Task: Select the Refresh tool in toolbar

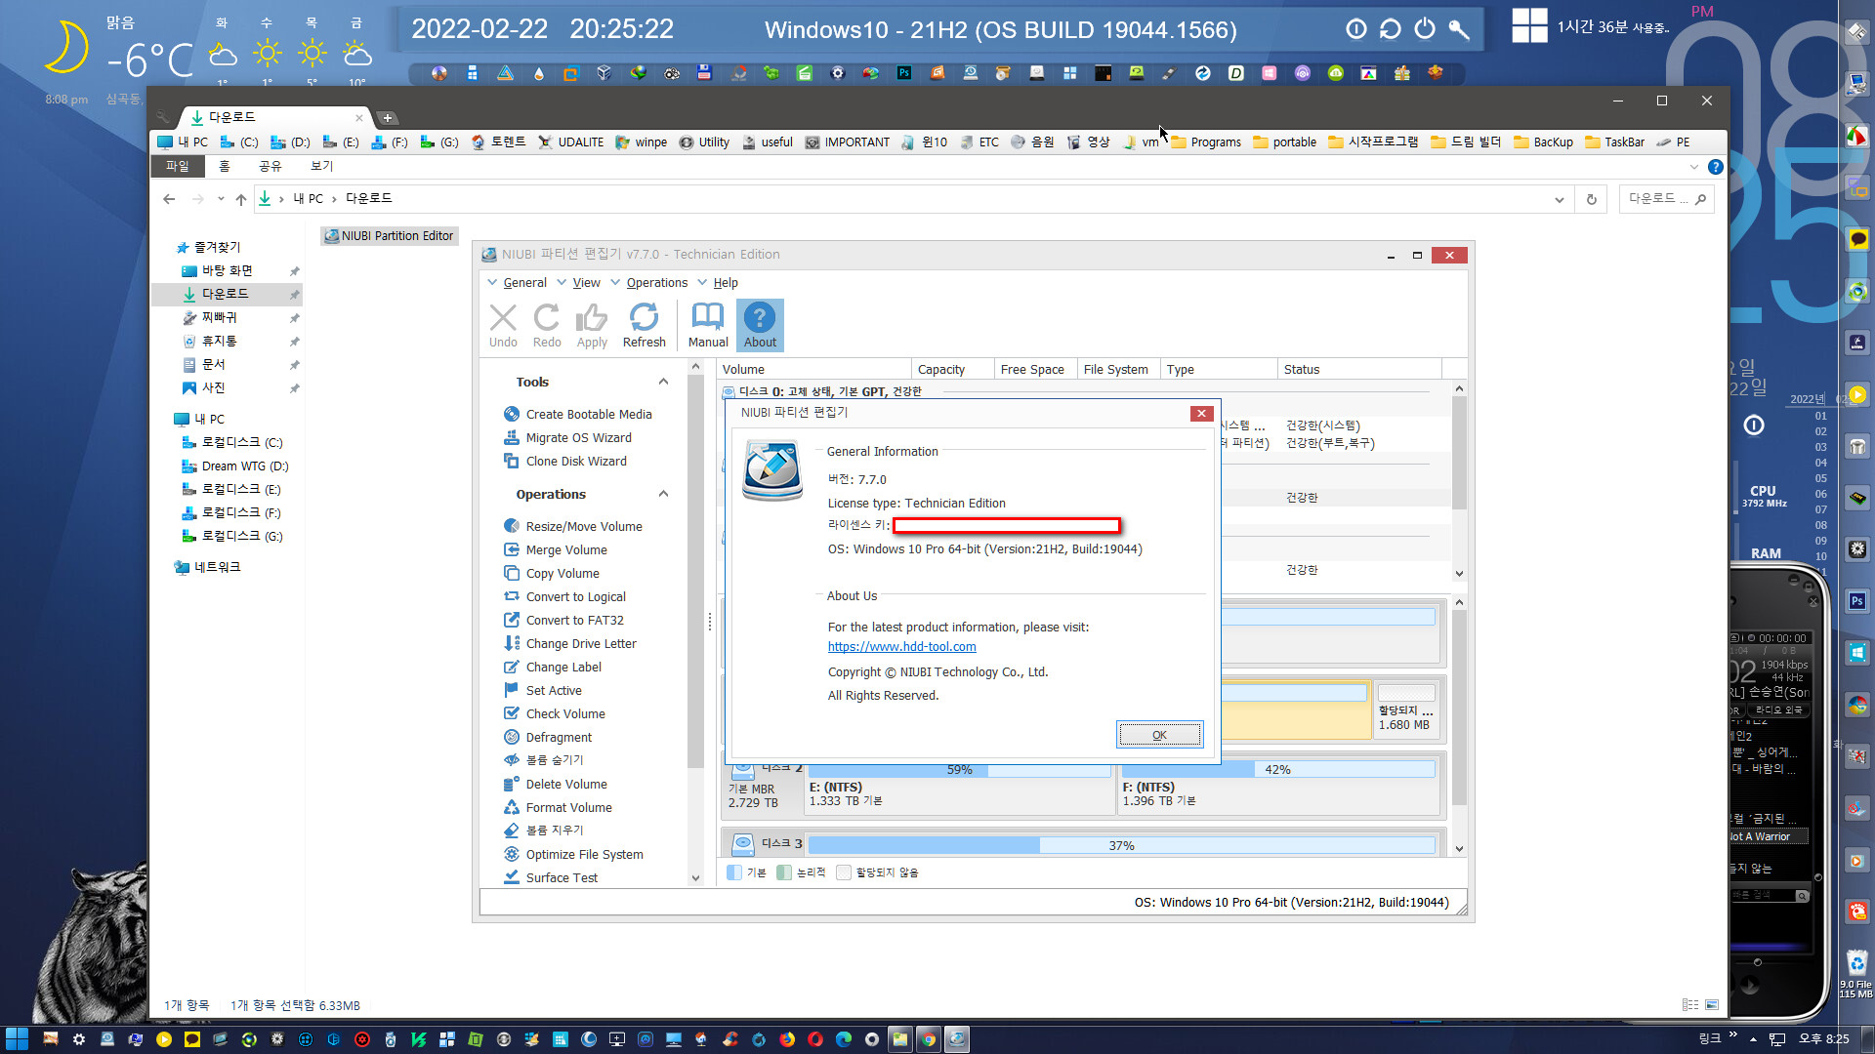Action: (644, 324)
